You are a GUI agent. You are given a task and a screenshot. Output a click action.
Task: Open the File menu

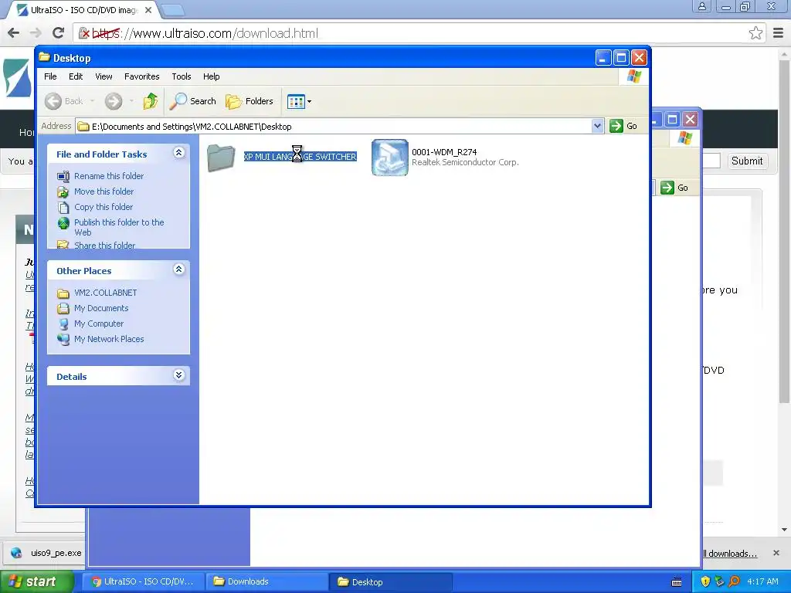click(x=50, y=76)
